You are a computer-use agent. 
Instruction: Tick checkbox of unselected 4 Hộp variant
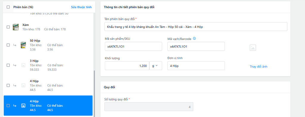click(x=8, y=85)
